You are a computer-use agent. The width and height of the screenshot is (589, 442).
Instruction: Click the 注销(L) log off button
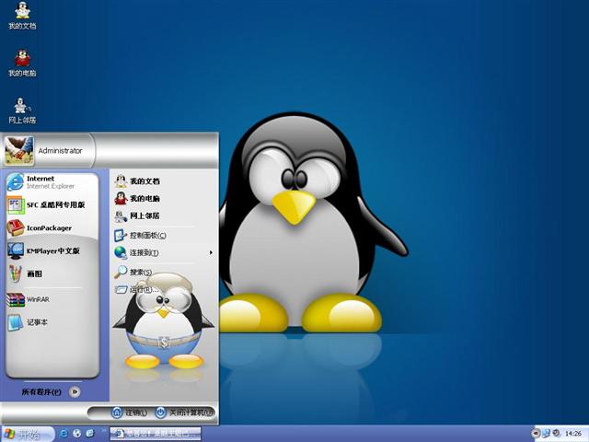click(x=129, y=413)
